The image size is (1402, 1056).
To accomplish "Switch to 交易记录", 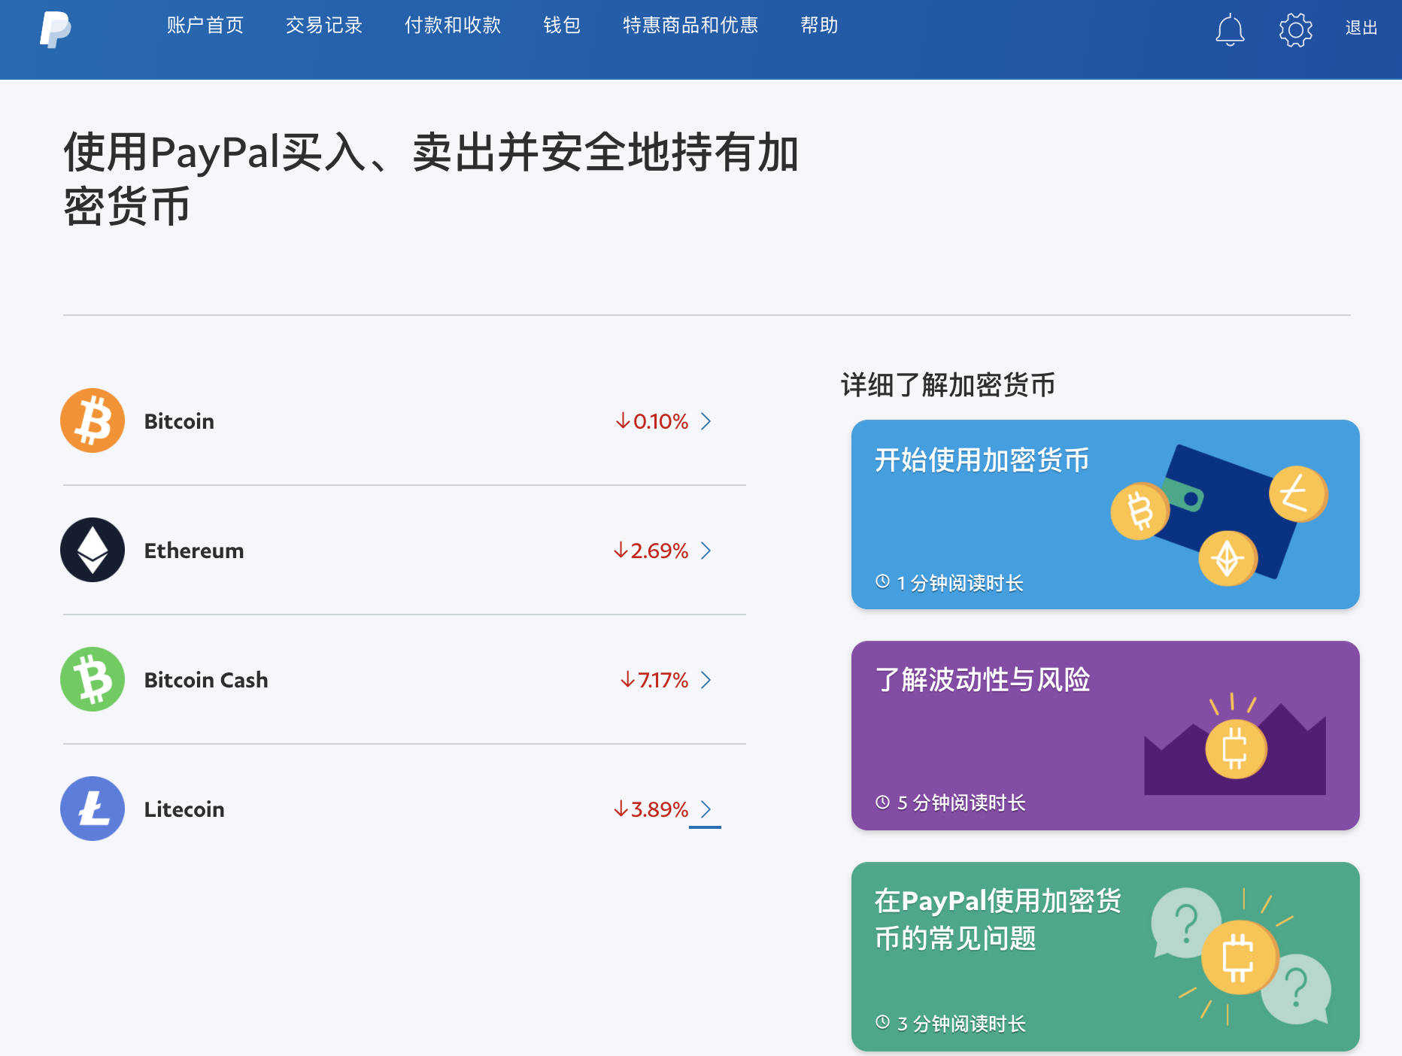I will [324, 25].
